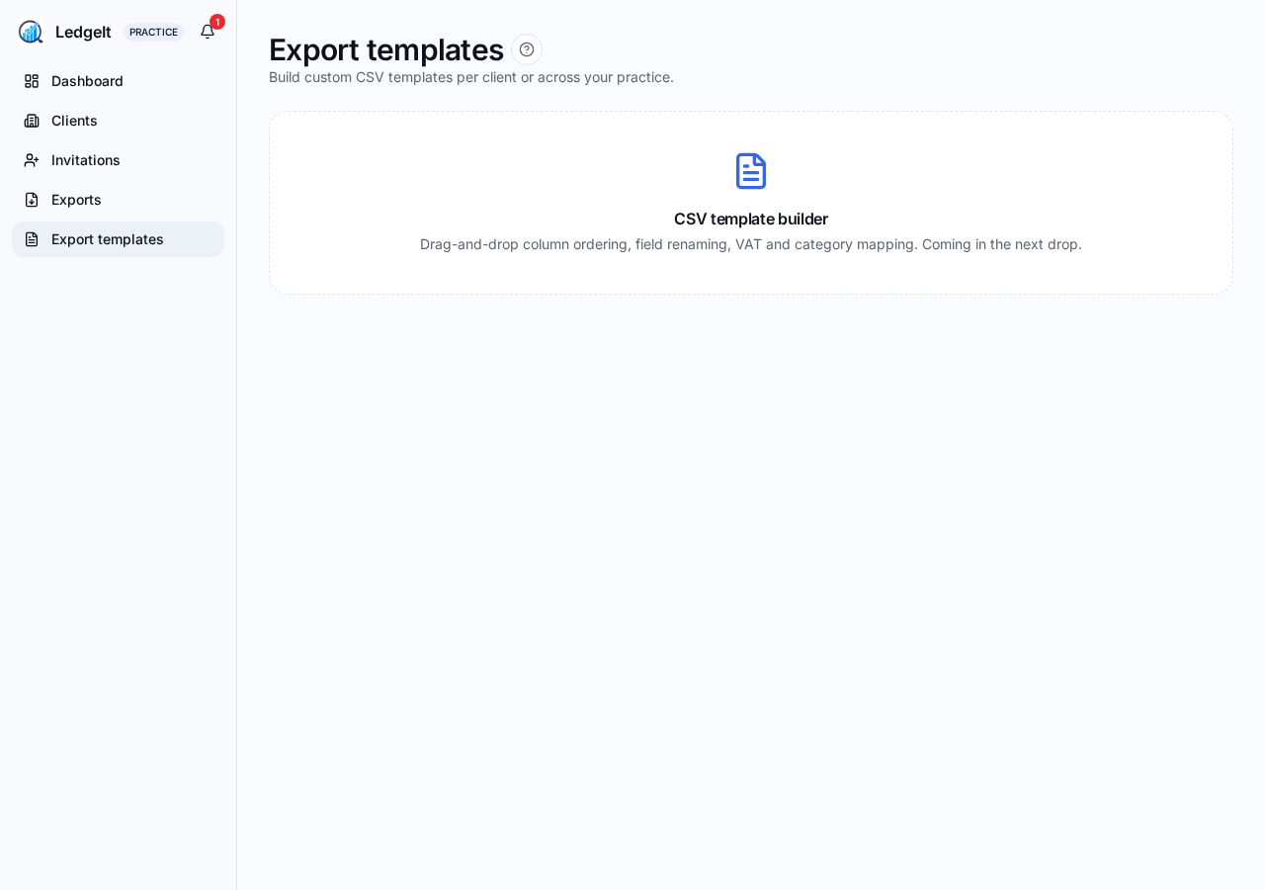
Task: Click the Dashboard grid icon
Action: [32, 81]
